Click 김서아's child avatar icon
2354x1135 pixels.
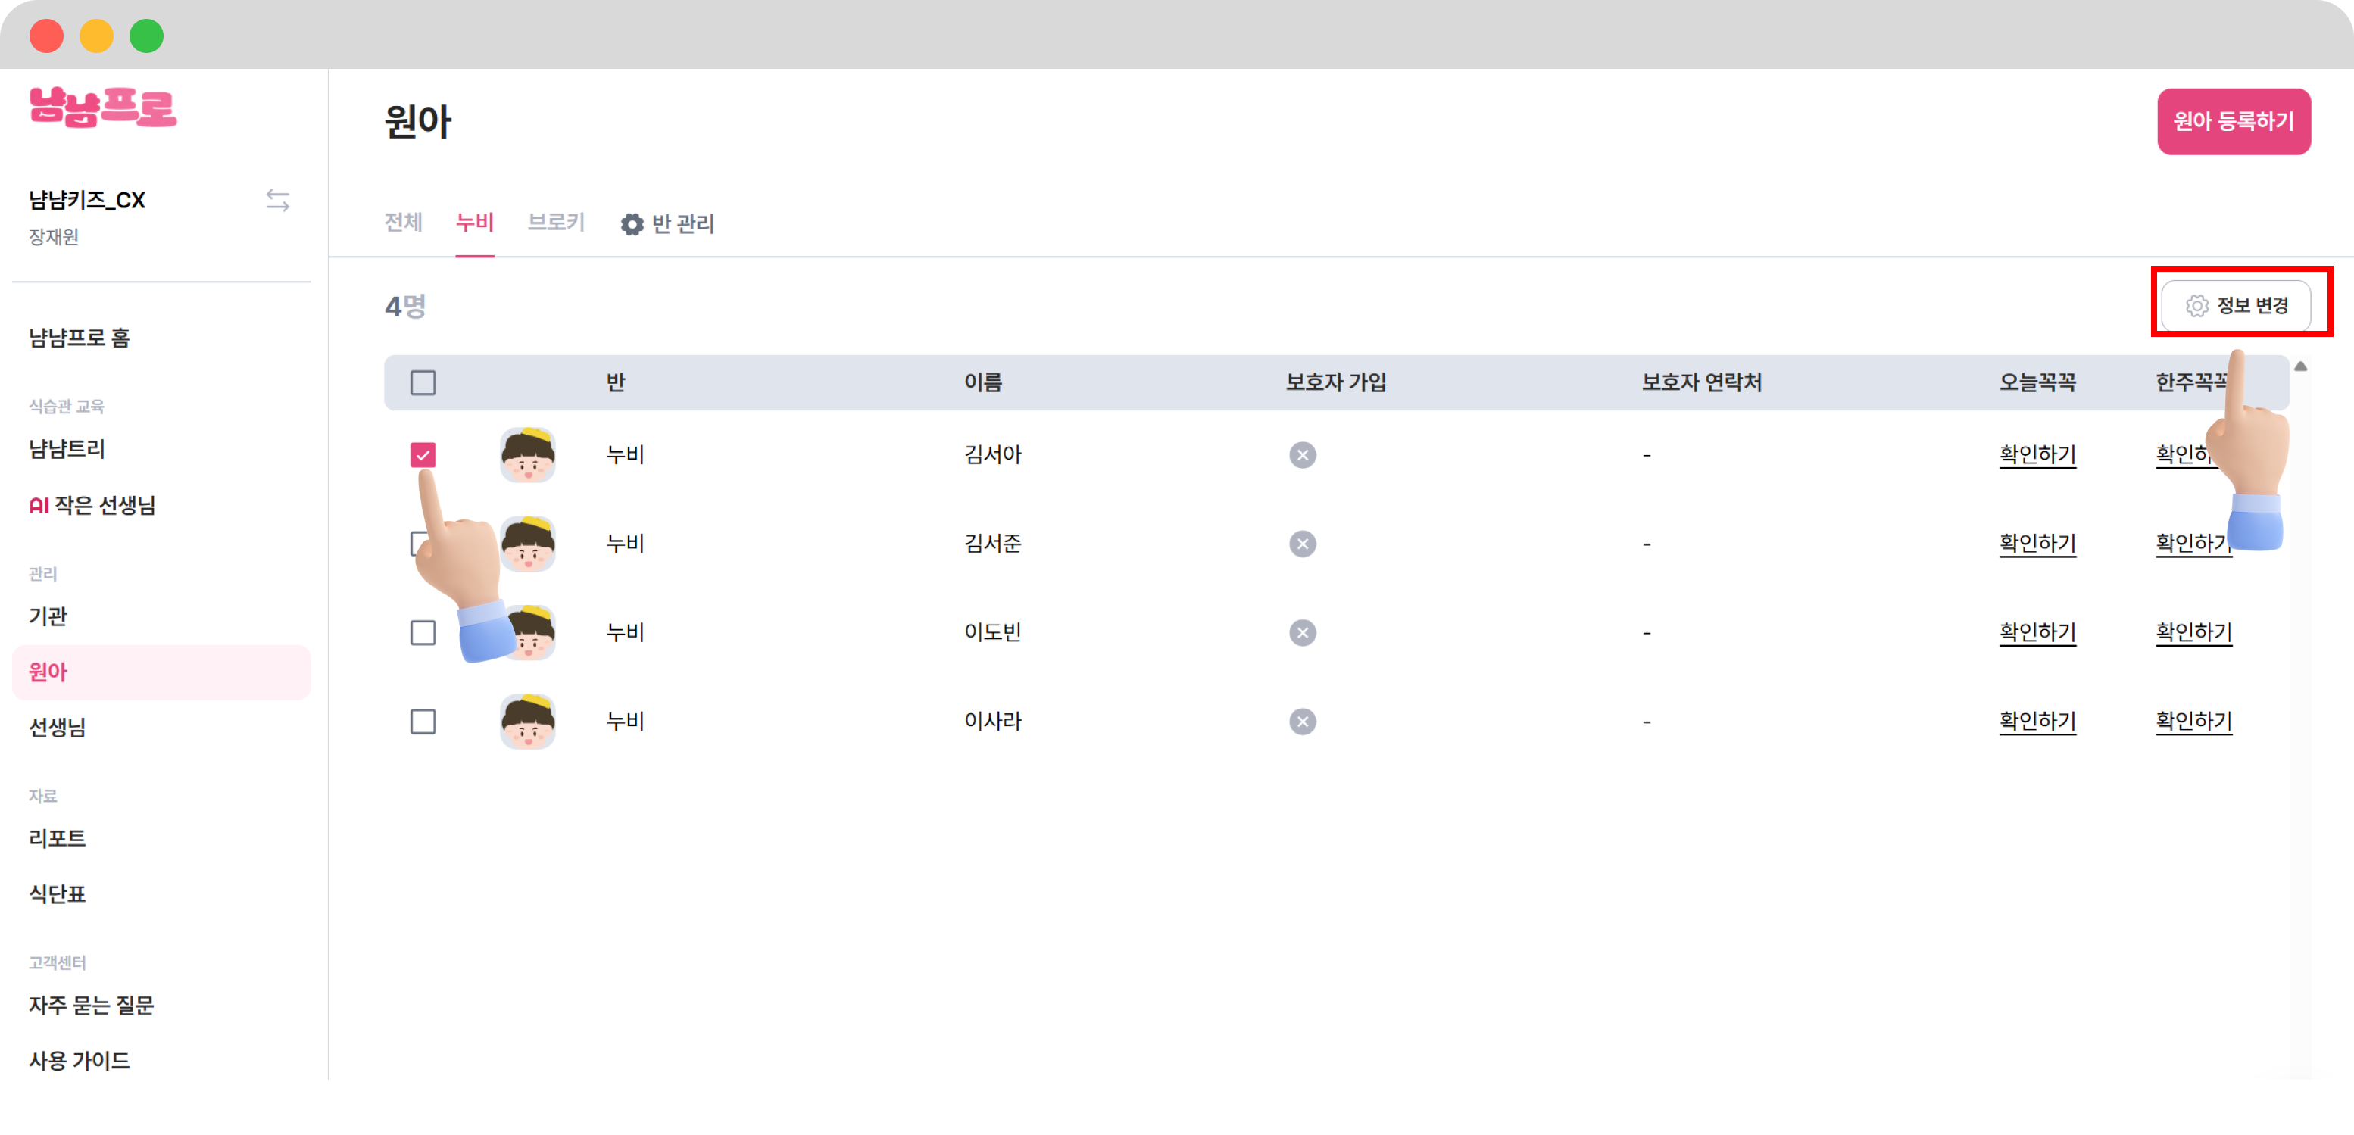coord(527,454)
